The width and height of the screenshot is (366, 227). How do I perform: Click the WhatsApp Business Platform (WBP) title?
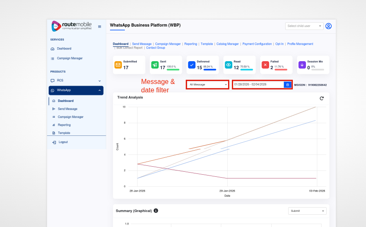(x=145, y=25)
